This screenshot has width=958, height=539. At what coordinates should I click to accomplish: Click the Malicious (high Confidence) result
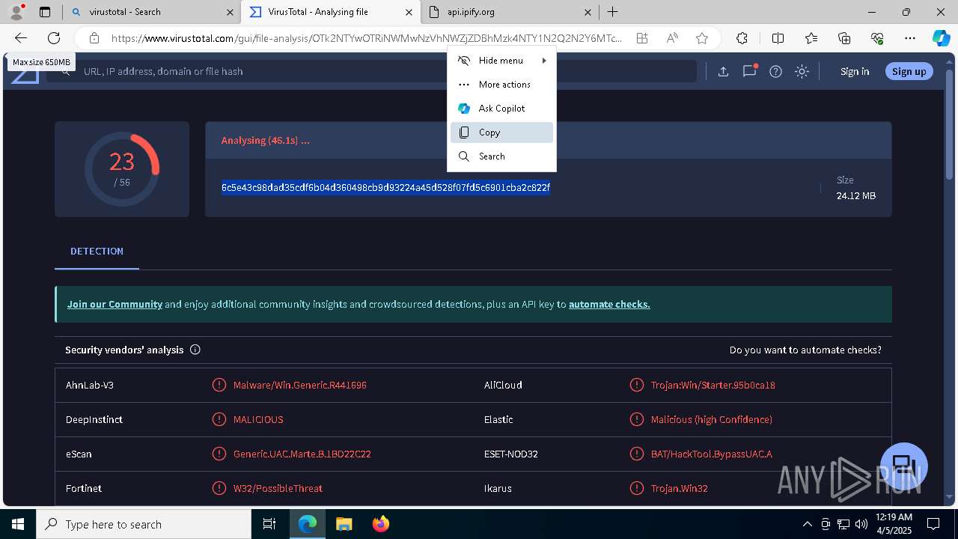click(x=711, y=419)
